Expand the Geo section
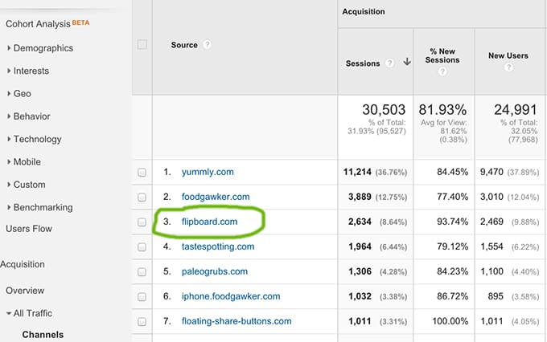This screenshot has height=342, width=547. pyautogui.click(x=19, y=94)
